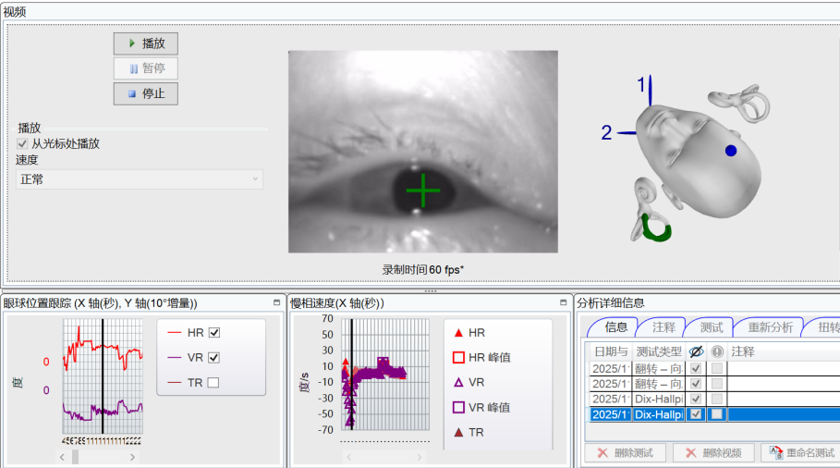Click the eye visibility column header icon
The image size is (840, 468).
pyautogui.click(x=696, y=351)
